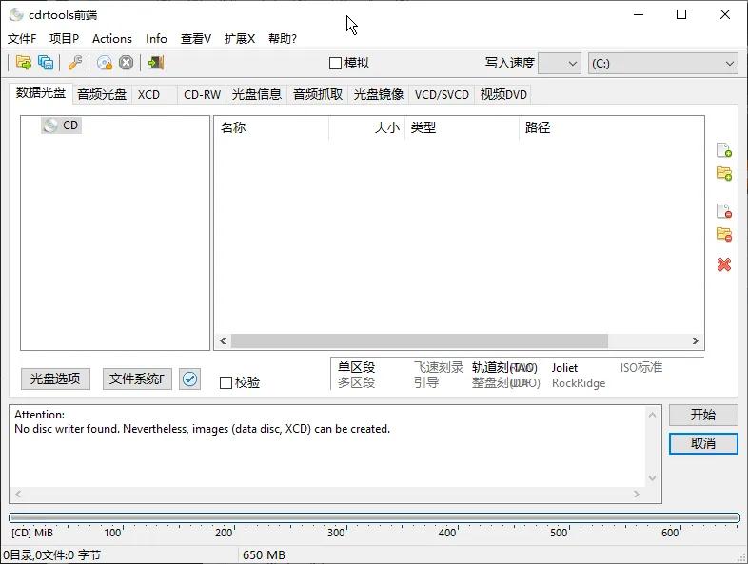Switch to the 光盘镜像 tab
748x564 pixels.
(378, 94)
